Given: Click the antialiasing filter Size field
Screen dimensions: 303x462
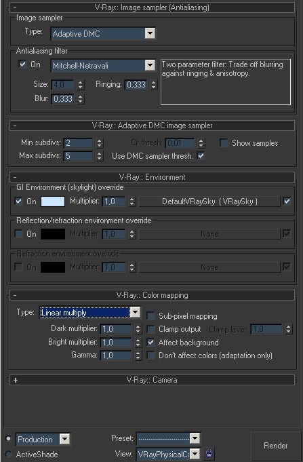Looking at the screenshot, I should pyautogui.click(x=62, y=85).
